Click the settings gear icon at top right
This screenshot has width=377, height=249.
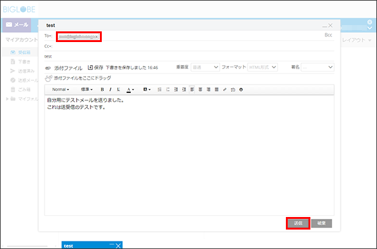[370, 22]
